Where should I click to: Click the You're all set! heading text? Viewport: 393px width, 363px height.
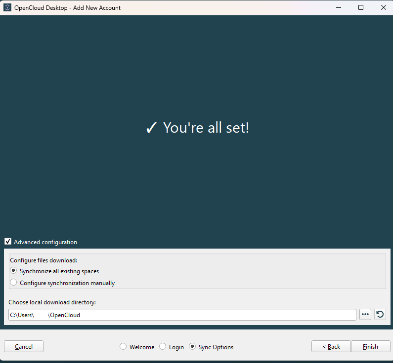(206, 128)
